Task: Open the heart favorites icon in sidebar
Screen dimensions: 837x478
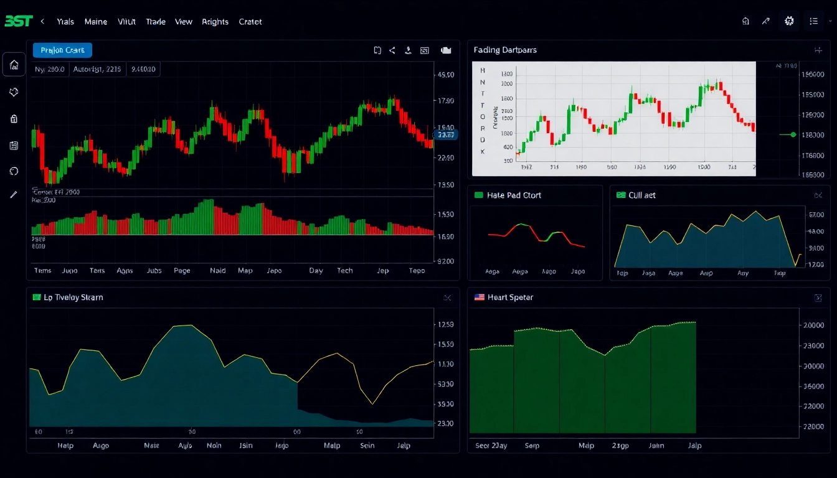Action: point(14,92)
